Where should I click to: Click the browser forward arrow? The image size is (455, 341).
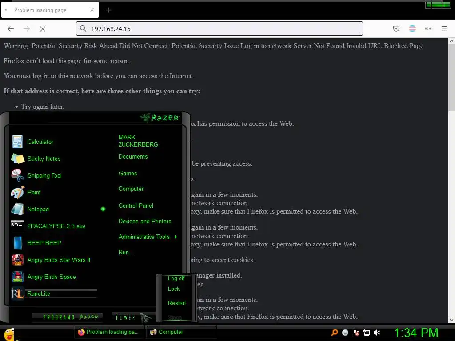click(27, 29)
